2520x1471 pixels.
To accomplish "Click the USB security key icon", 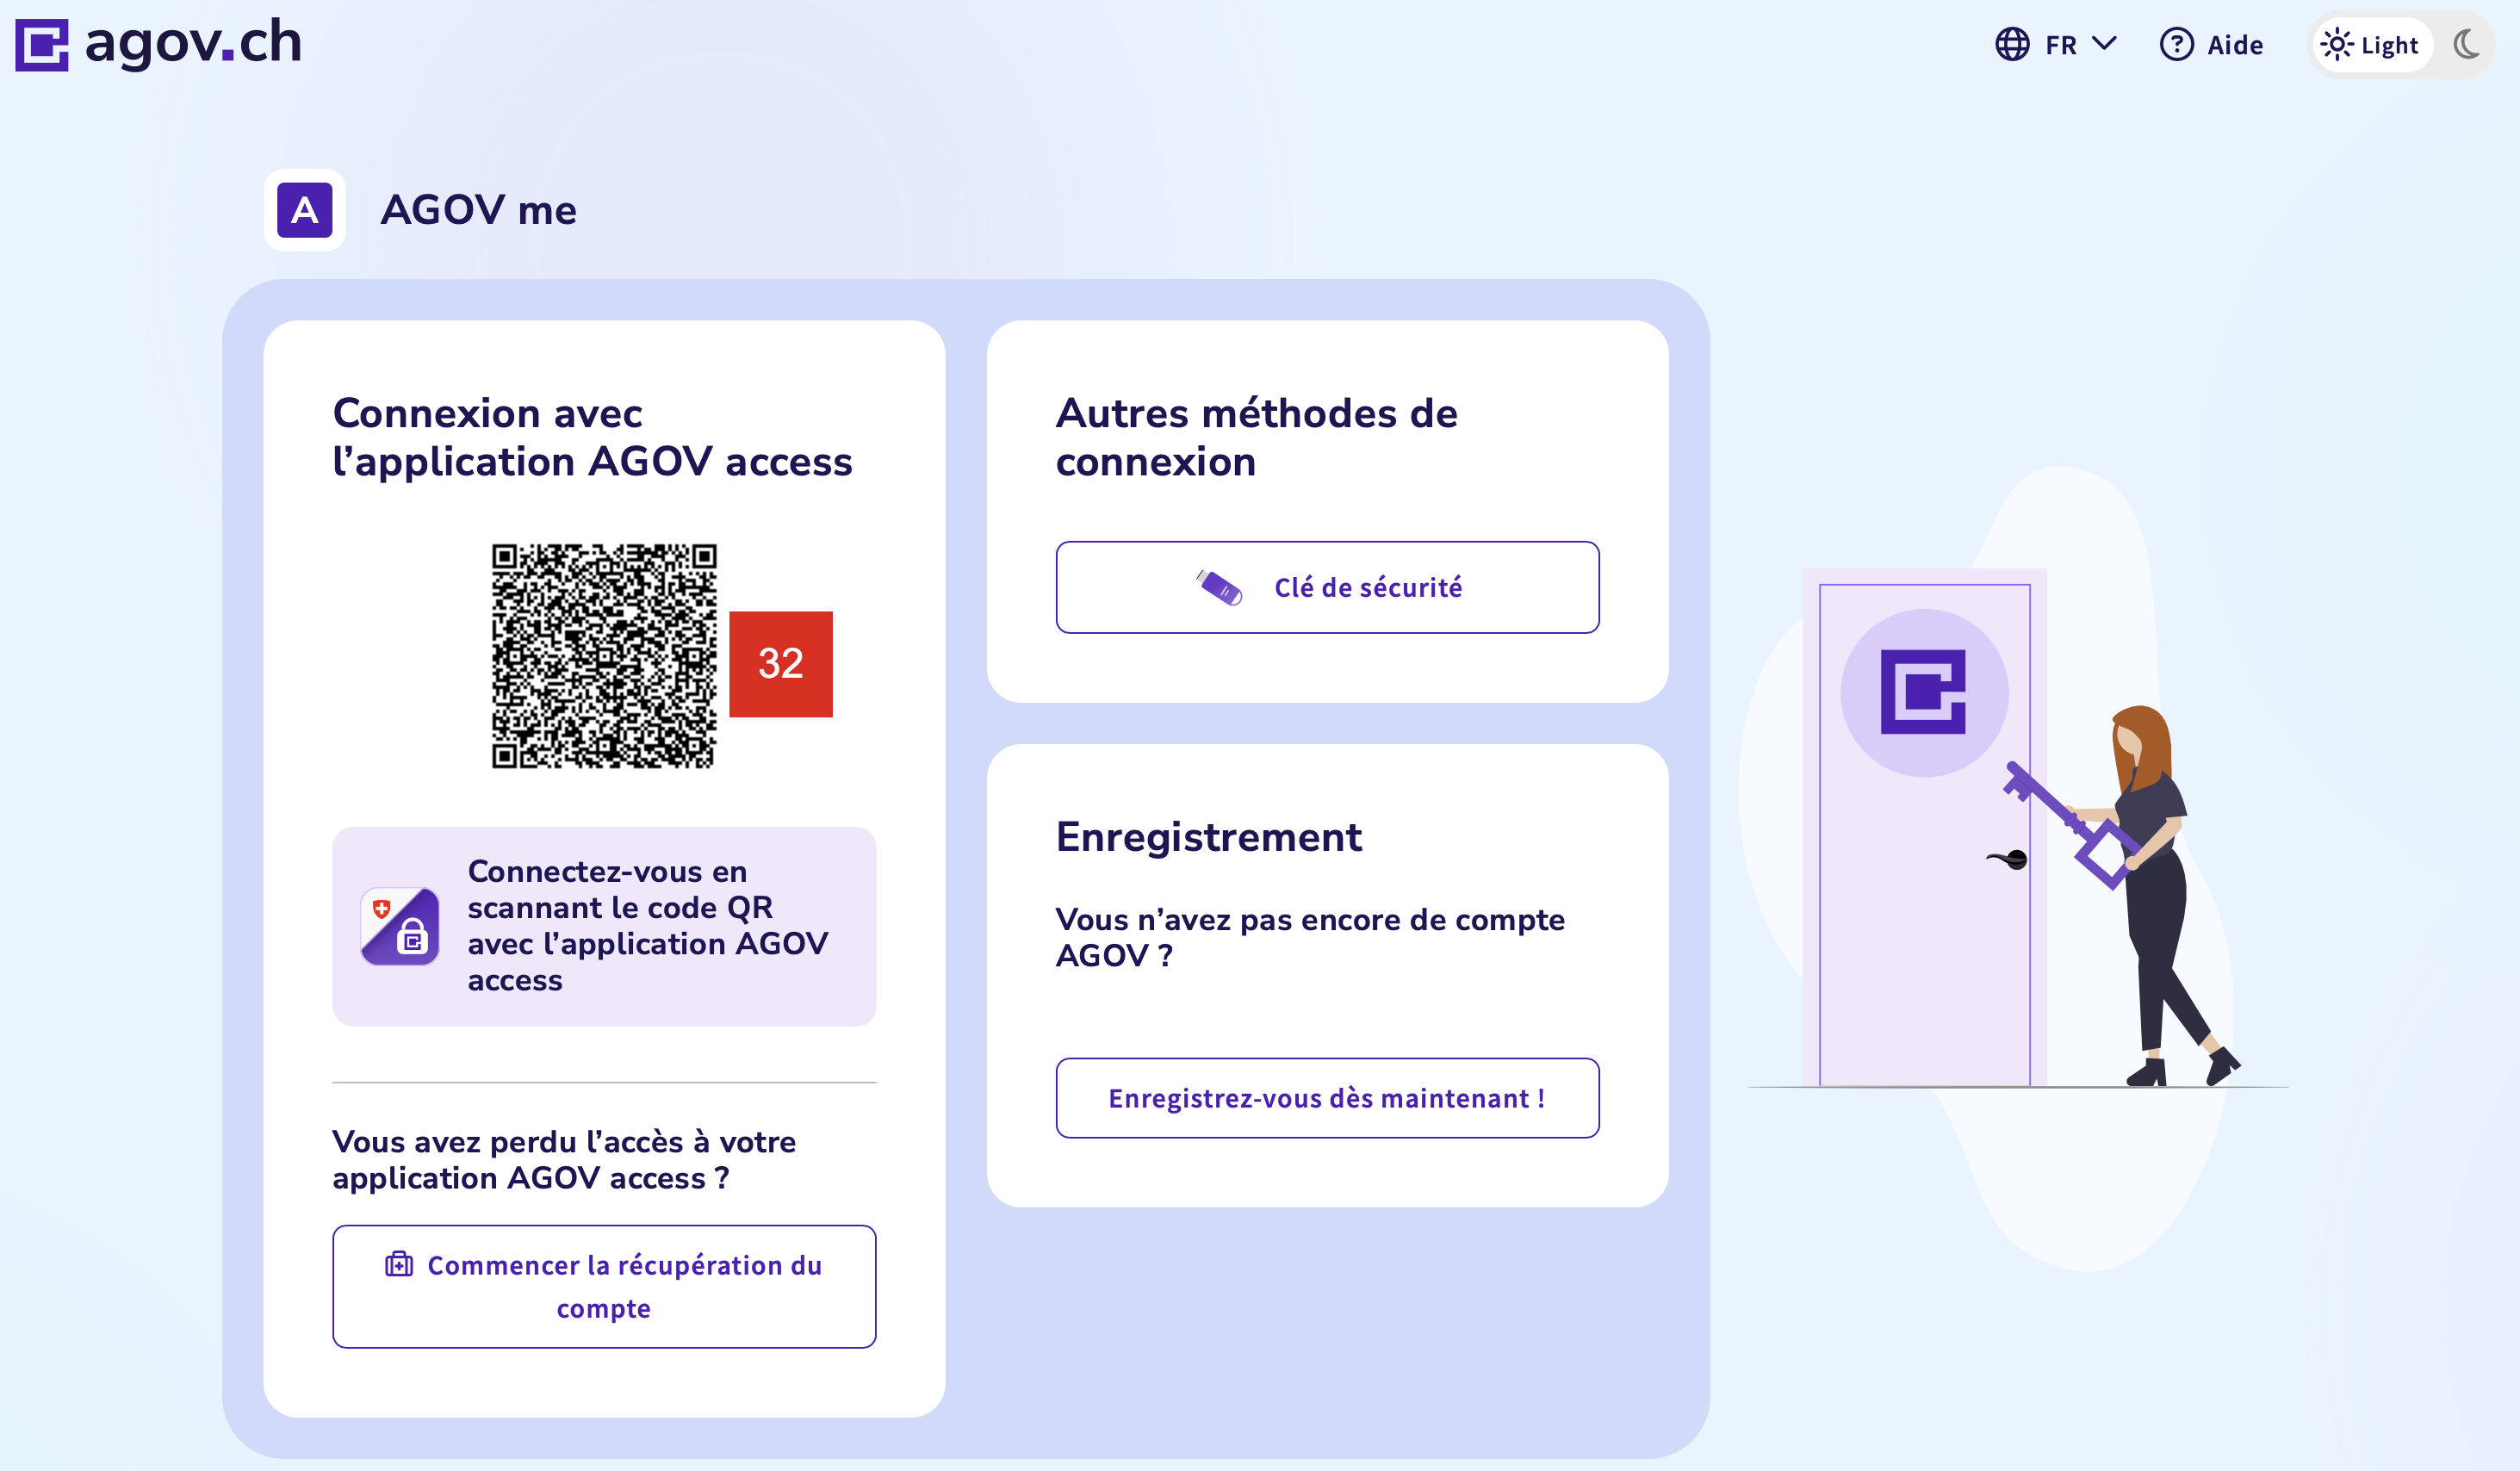I will 1219,587.
